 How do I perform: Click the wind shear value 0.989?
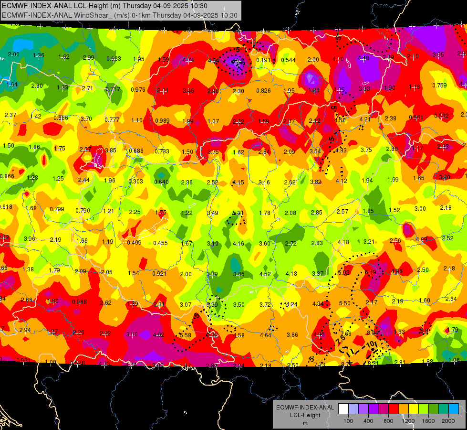tap(162, 120)
